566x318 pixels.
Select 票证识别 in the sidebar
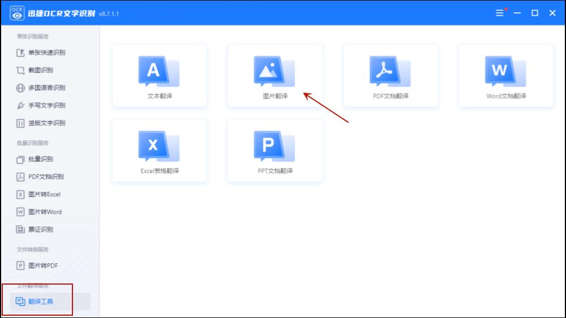point(35,230)
